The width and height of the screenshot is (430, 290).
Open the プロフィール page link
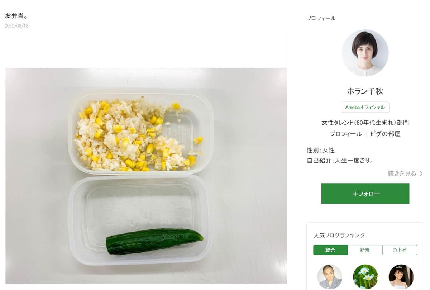(x=345, y=134)
